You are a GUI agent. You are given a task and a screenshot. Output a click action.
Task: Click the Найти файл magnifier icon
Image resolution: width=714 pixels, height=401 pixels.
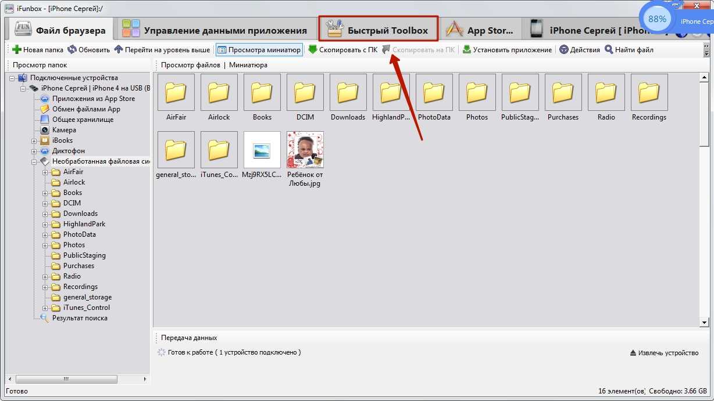(609, 50)
